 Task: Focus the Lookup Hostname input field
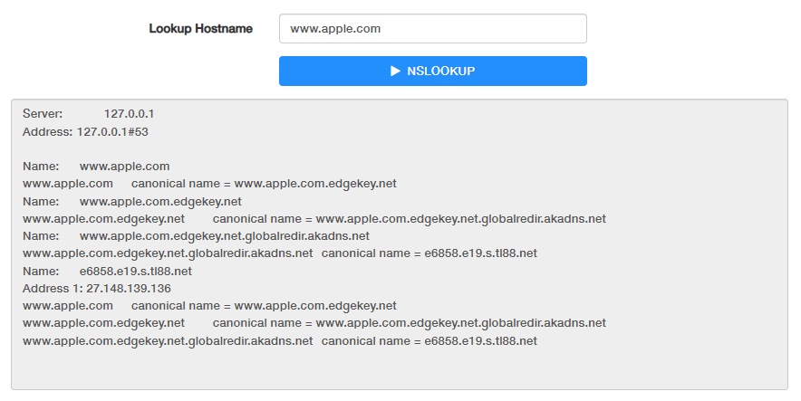pos(432,28)
